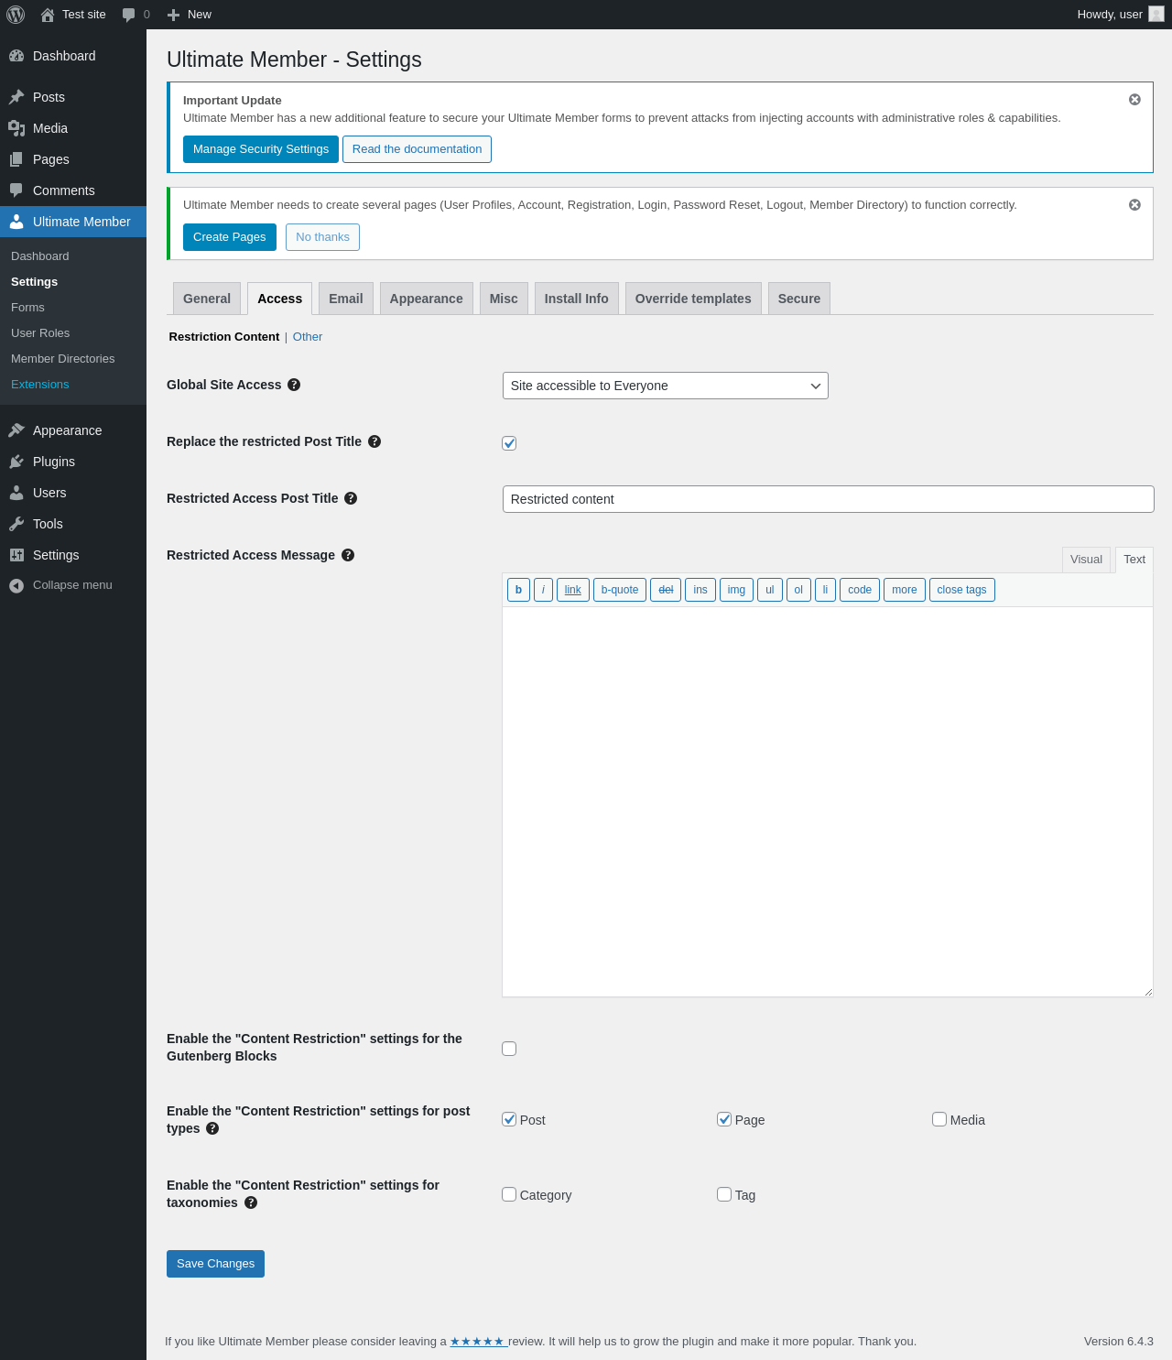The height and width of the screenshot is (1360, 1172).
Task: Show help for Restricted Access Message
Action: [348, 555]
